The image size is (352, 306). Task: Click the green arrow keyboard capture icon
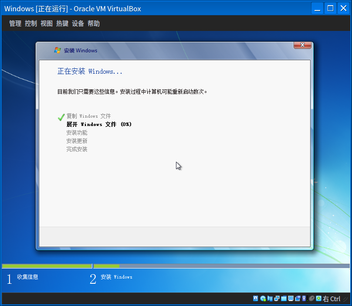[318, 299]
